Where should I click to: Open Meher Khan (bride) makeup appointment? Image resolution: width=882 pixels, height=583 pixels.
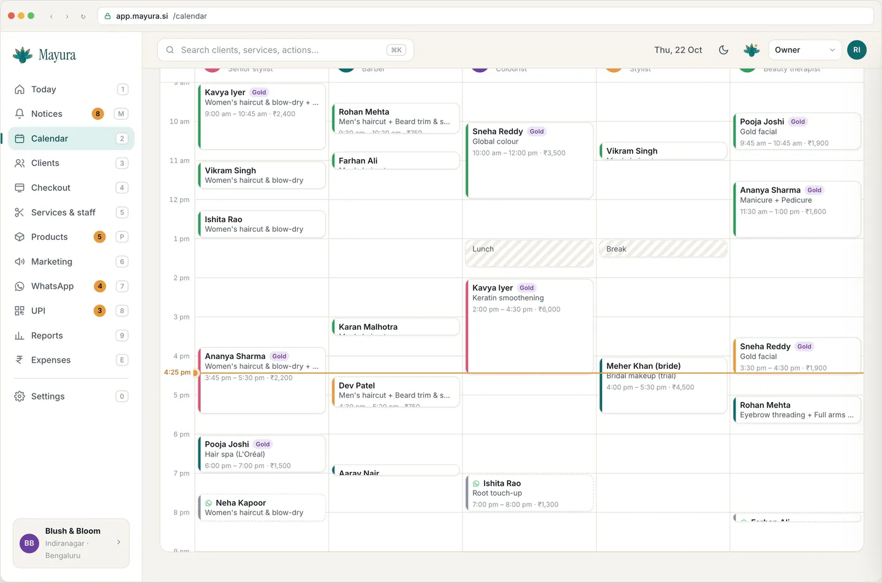[x=663, y=385]
